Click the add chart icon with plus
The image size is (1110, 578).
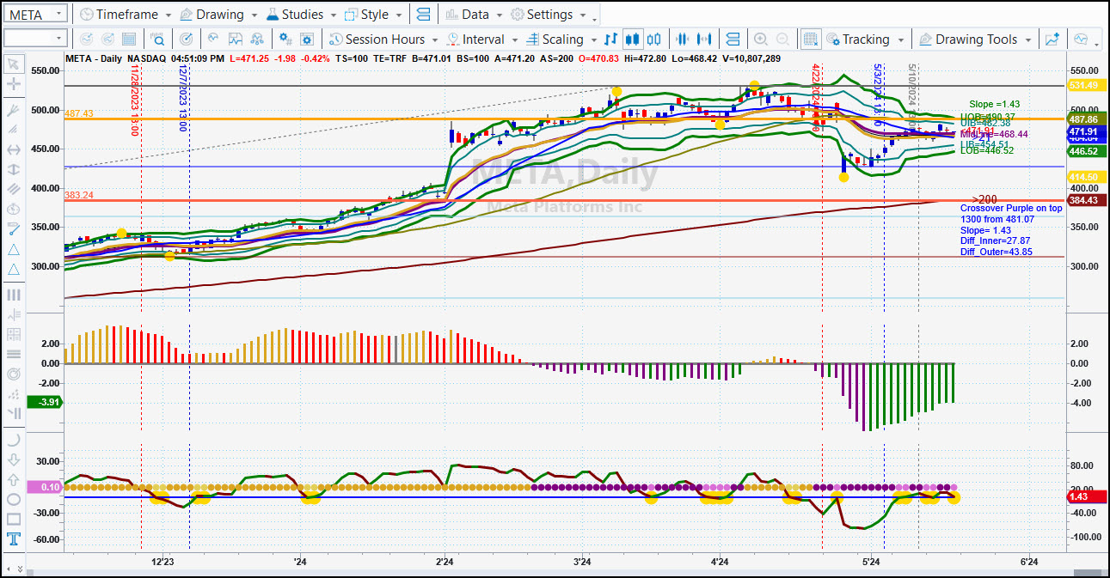1052,39
